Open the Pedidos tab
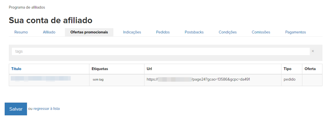This screenshot has height=128, width=334. point(163,32)
